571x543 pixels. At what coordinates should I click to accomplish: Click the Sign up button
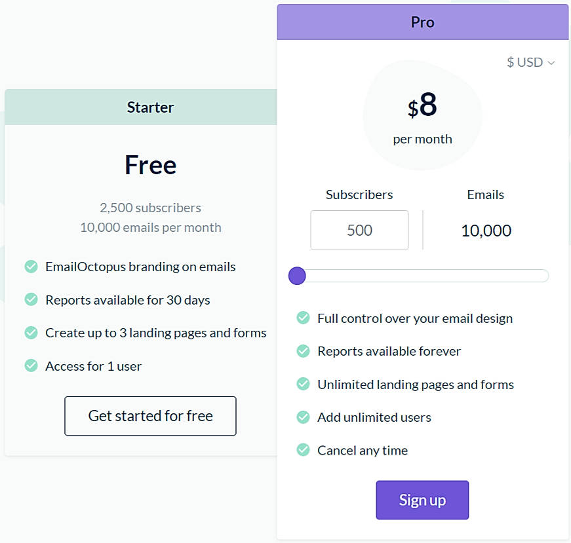coord(422,500)
